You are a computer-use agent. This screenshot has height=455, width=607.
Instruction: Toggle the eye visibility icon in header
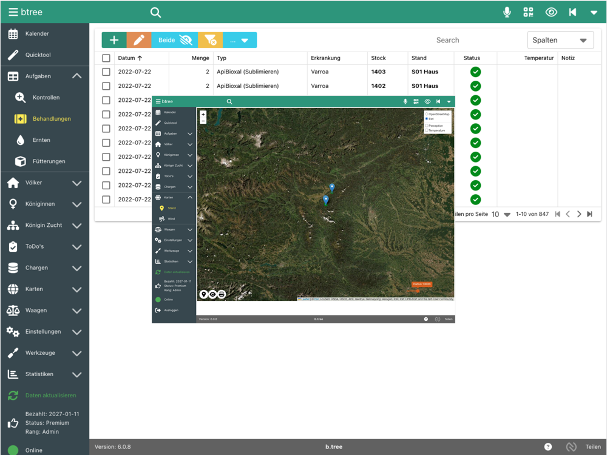coord(551,12)
